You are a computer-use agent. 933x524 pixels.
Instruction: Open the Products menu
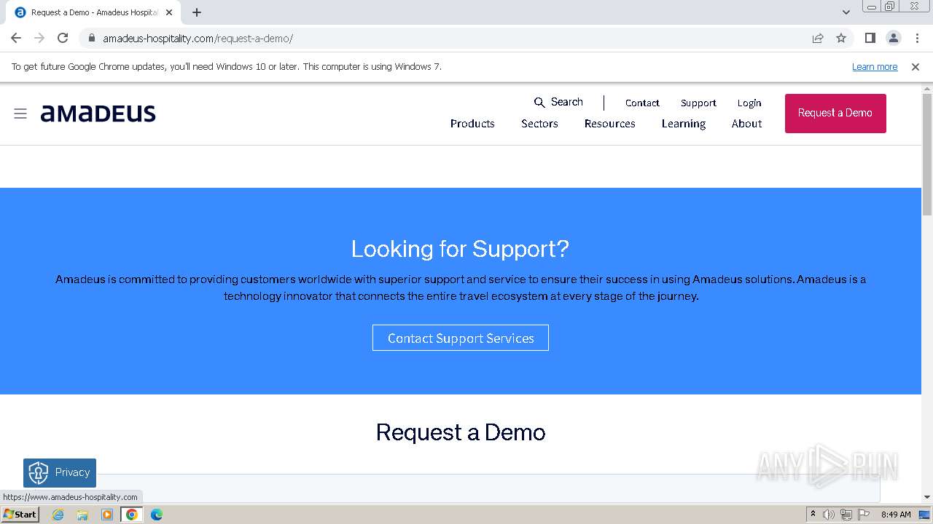[x=472, y=124]
